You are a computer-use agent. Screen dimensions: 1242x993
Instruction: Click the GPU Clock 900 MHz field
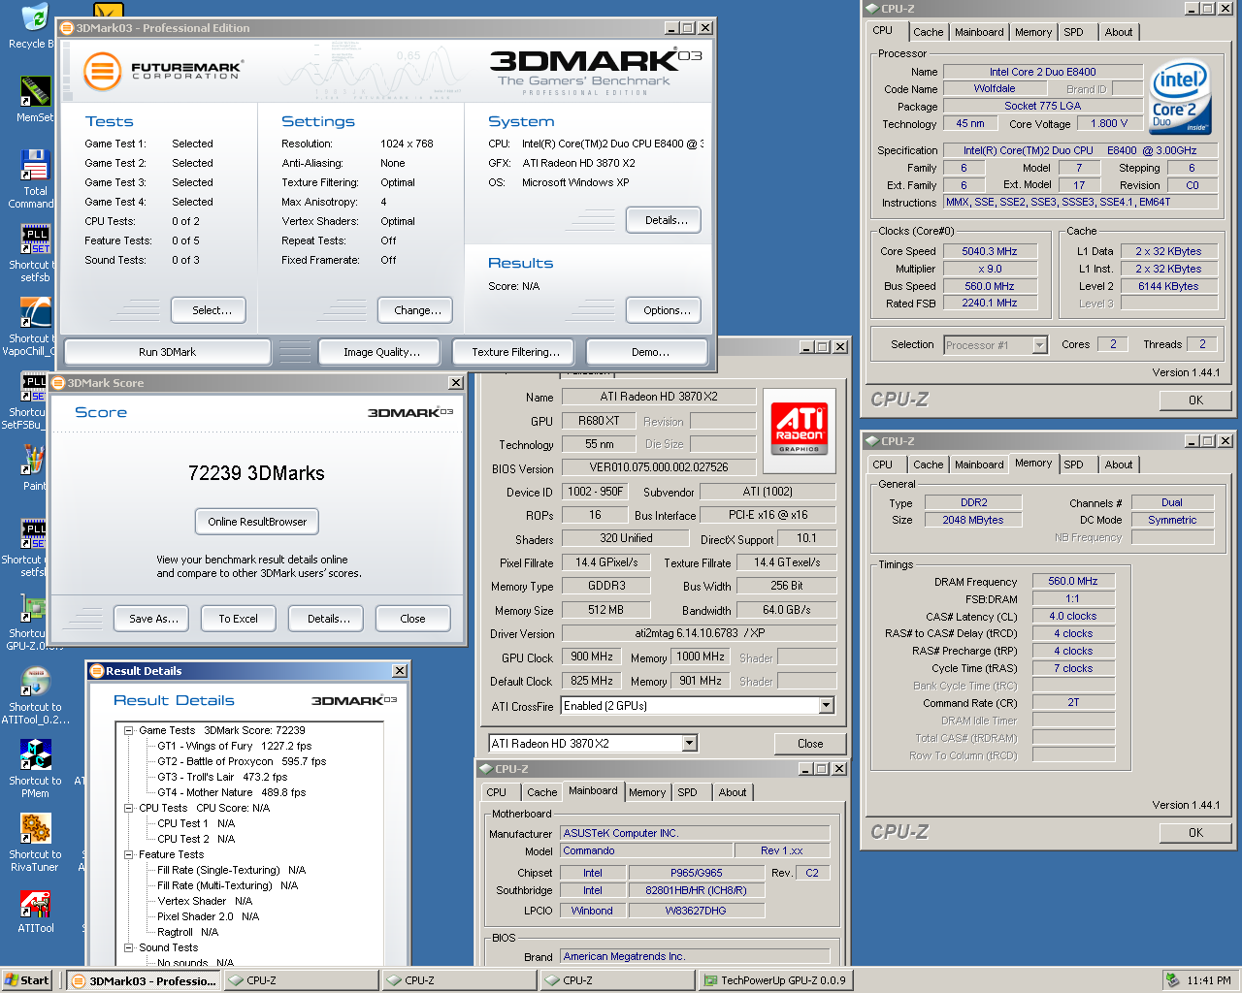coord(592,657)
